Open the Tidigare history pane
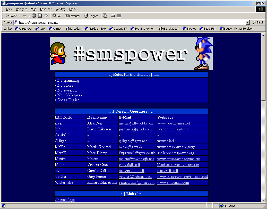The image size is (267, 209). coord(91,16)
